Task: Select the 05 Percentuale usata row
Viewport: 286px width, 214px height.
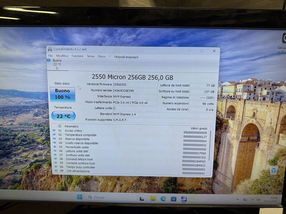Action: 130,148
